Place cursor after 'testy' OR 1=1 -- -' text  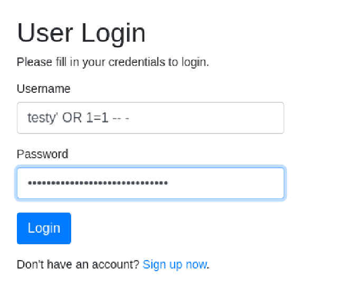pyautogui.click(x=131, y=118)
